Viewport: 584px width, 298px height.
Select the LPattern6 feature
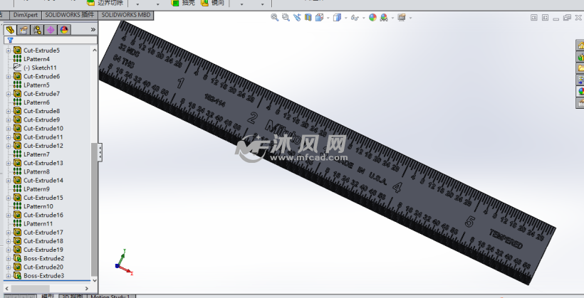[x=36, y=102]
